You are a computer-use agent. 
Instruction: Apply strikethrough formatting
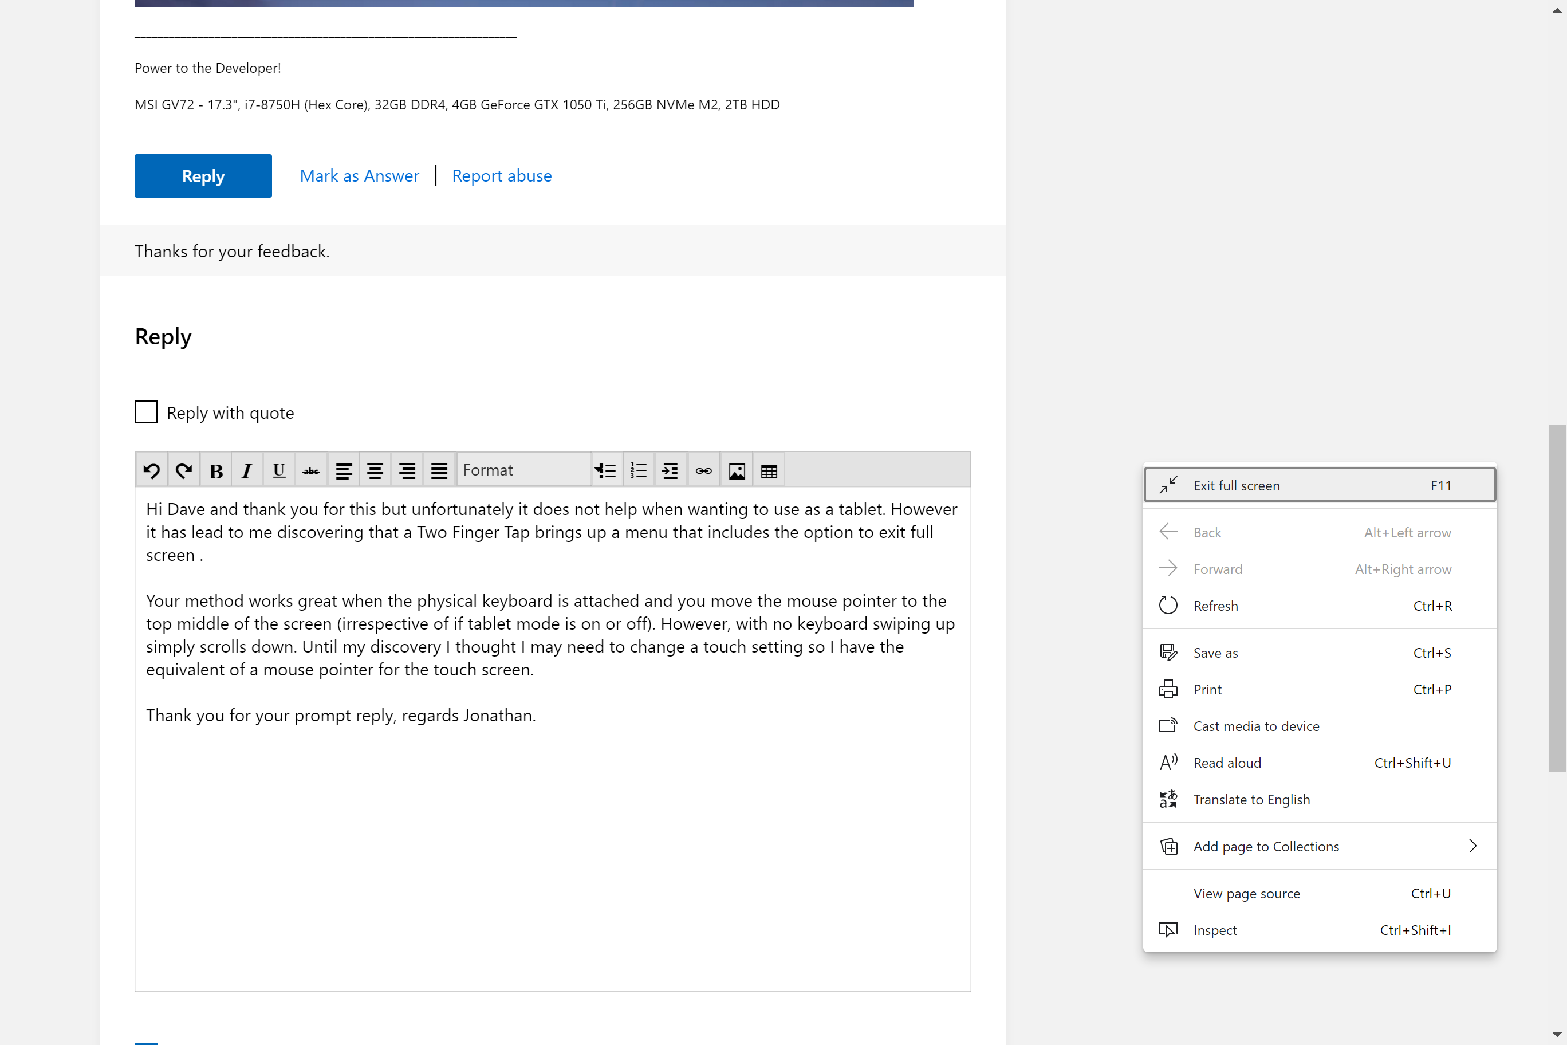pyautogui.click(x=311, y=470)
